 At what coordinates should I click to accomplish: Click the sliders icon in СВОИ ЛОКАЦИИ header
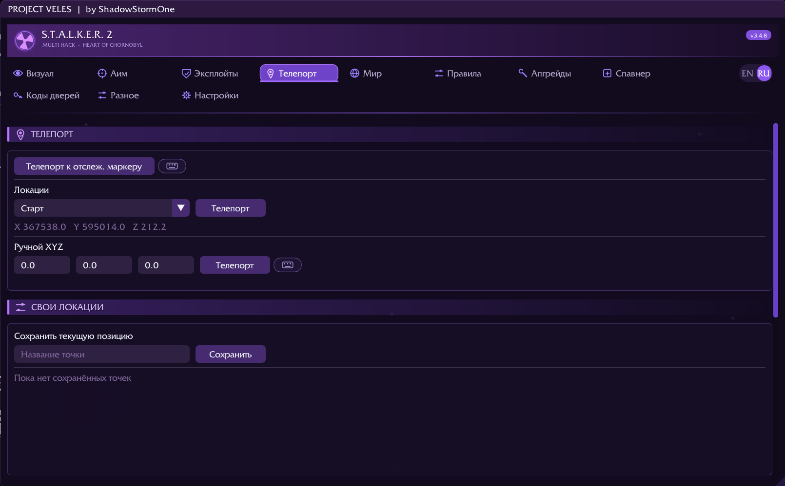20,307
